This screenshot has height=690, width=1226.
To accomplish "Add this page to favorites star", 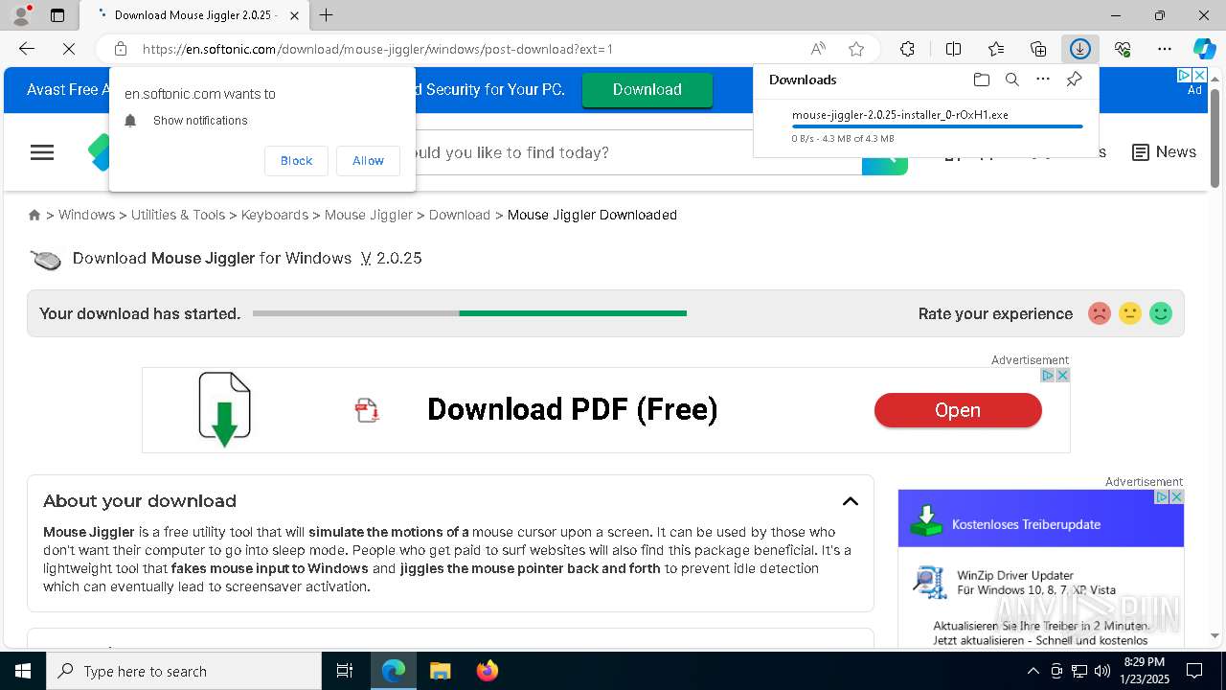I will pos(856,49).
